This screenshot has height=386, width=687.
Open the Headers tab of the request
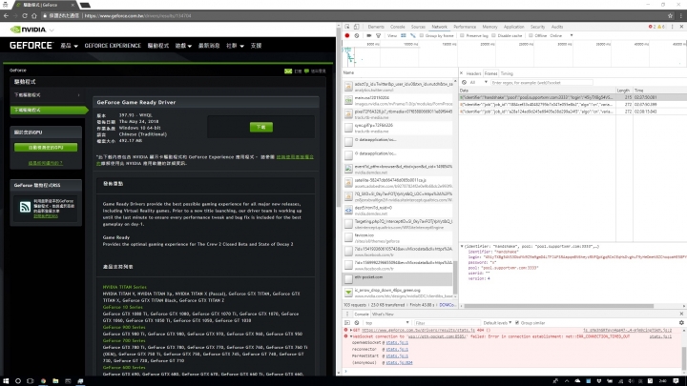click(x=473, y=73)
